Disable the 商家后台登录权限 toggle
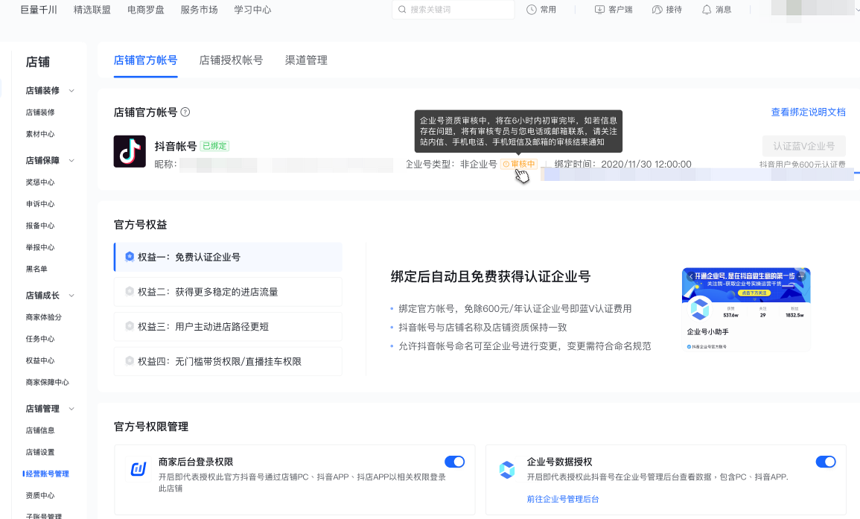Screen dimensions: 860x519 [454, 462]
